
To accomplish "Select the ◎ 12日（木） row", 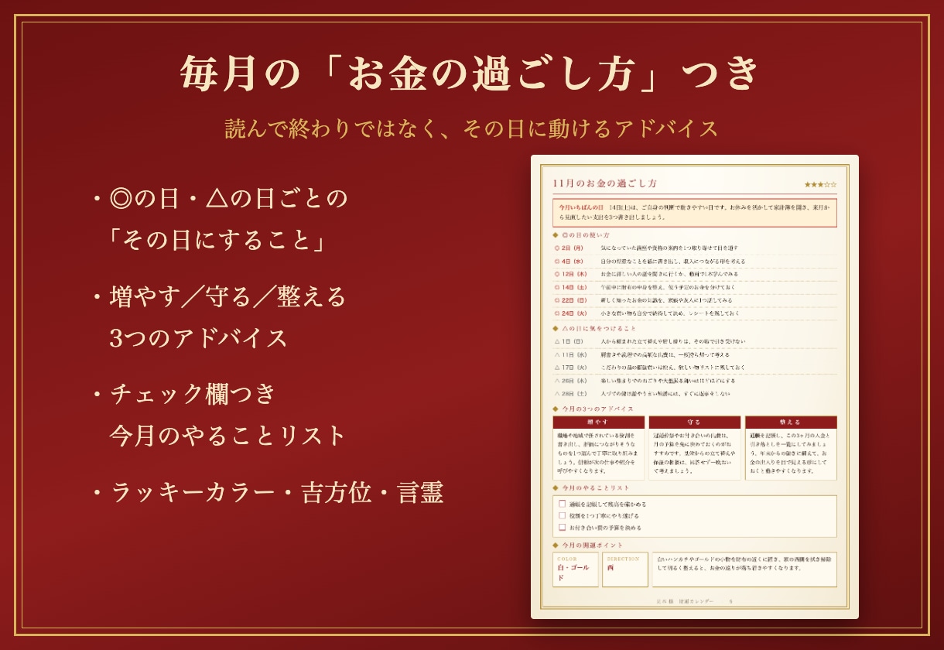I will click(x=695, y=274).
